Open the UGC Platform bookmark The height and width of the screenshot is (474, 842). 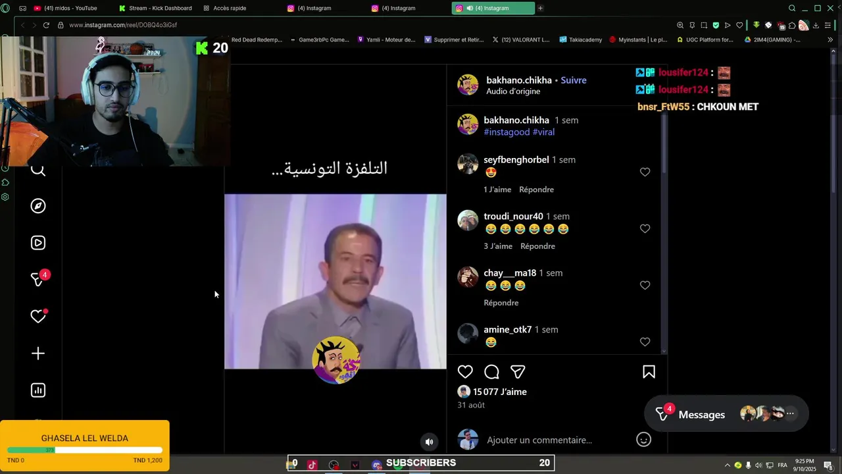tap(704, 39)
